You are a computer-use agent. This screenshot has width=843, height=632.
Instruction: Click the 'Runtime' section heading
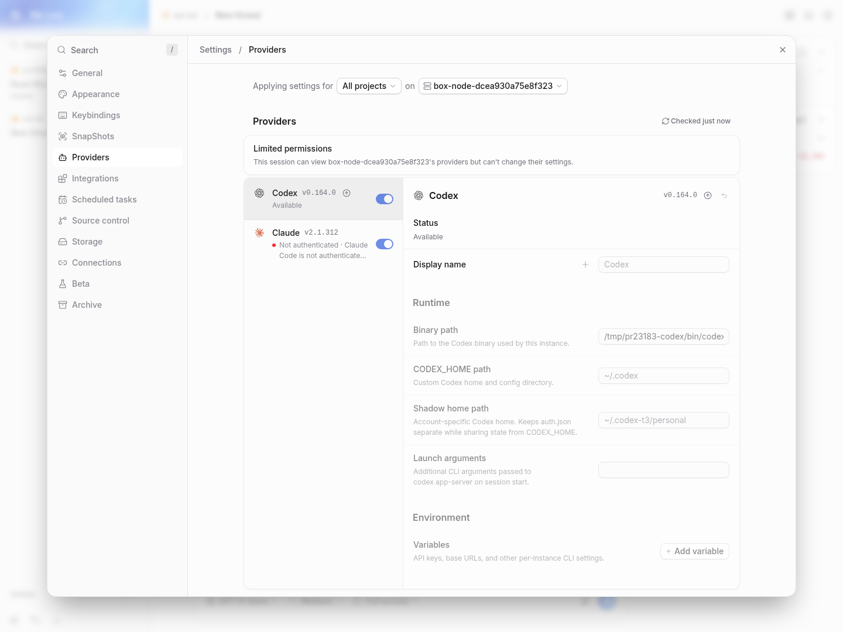coord(431,303)
